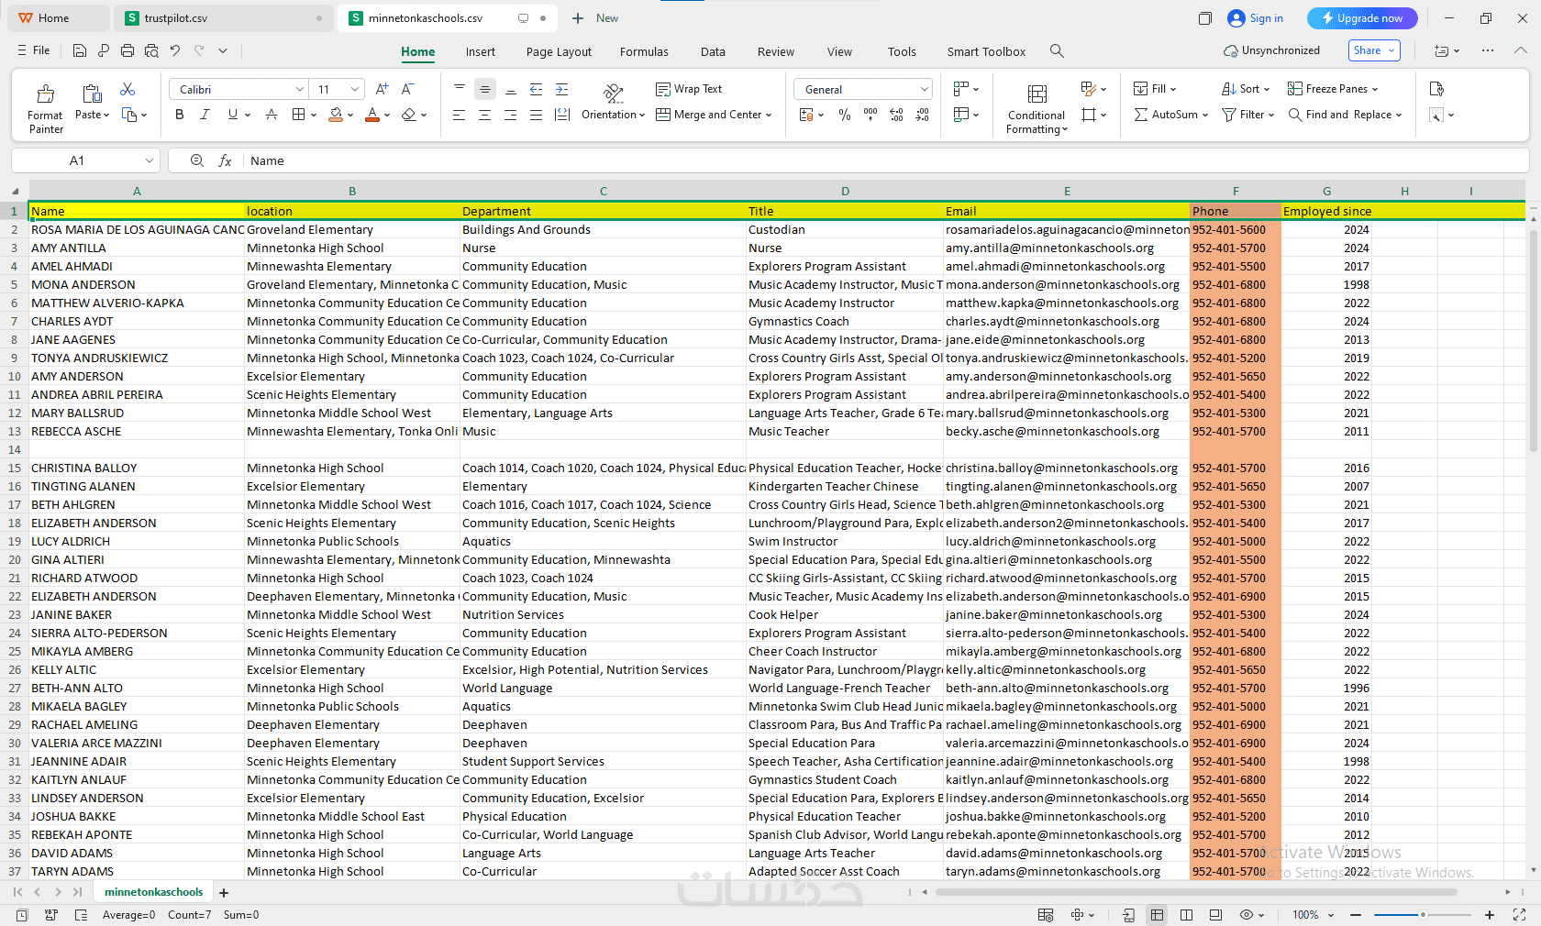
Task: Click the Share button
Action: click(x=1374, y=50)
